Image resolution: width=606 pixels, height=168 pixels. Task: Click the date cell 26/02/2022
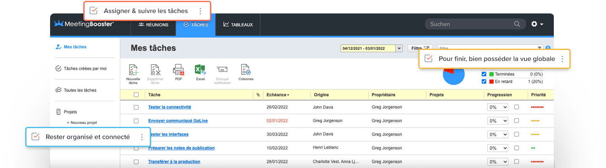[x=277, y=107]
